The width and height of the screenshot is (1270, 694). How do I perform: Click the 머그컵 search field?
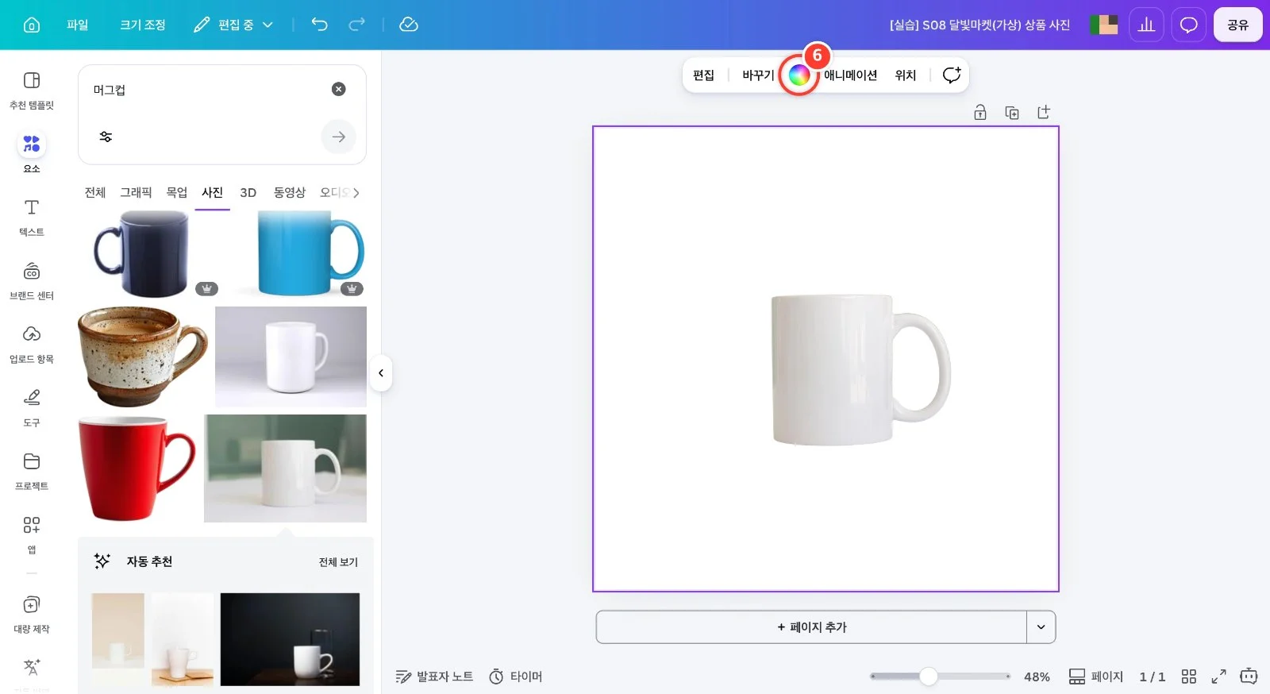click(206, 90)
